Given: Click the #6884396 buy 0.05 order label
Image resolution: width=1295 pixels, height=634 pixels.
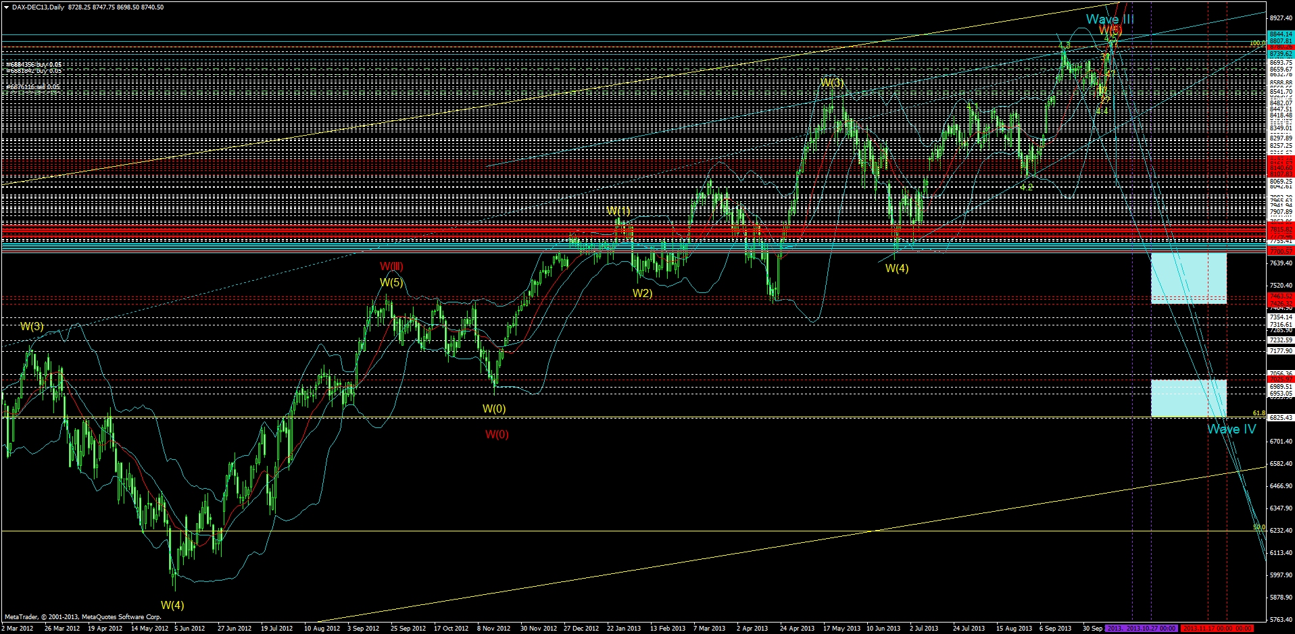Looking at the screenshot, I should 32,64.
